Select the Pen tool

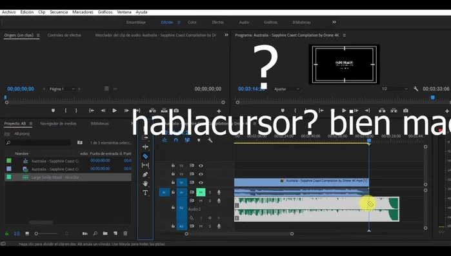point(145,174)
